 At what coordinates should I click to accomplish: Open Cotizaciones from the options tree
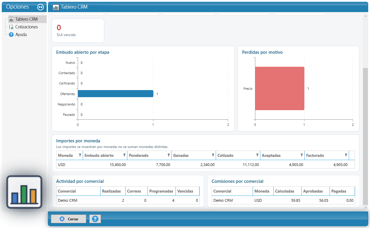pyautogui.click(x=27, y=27)
